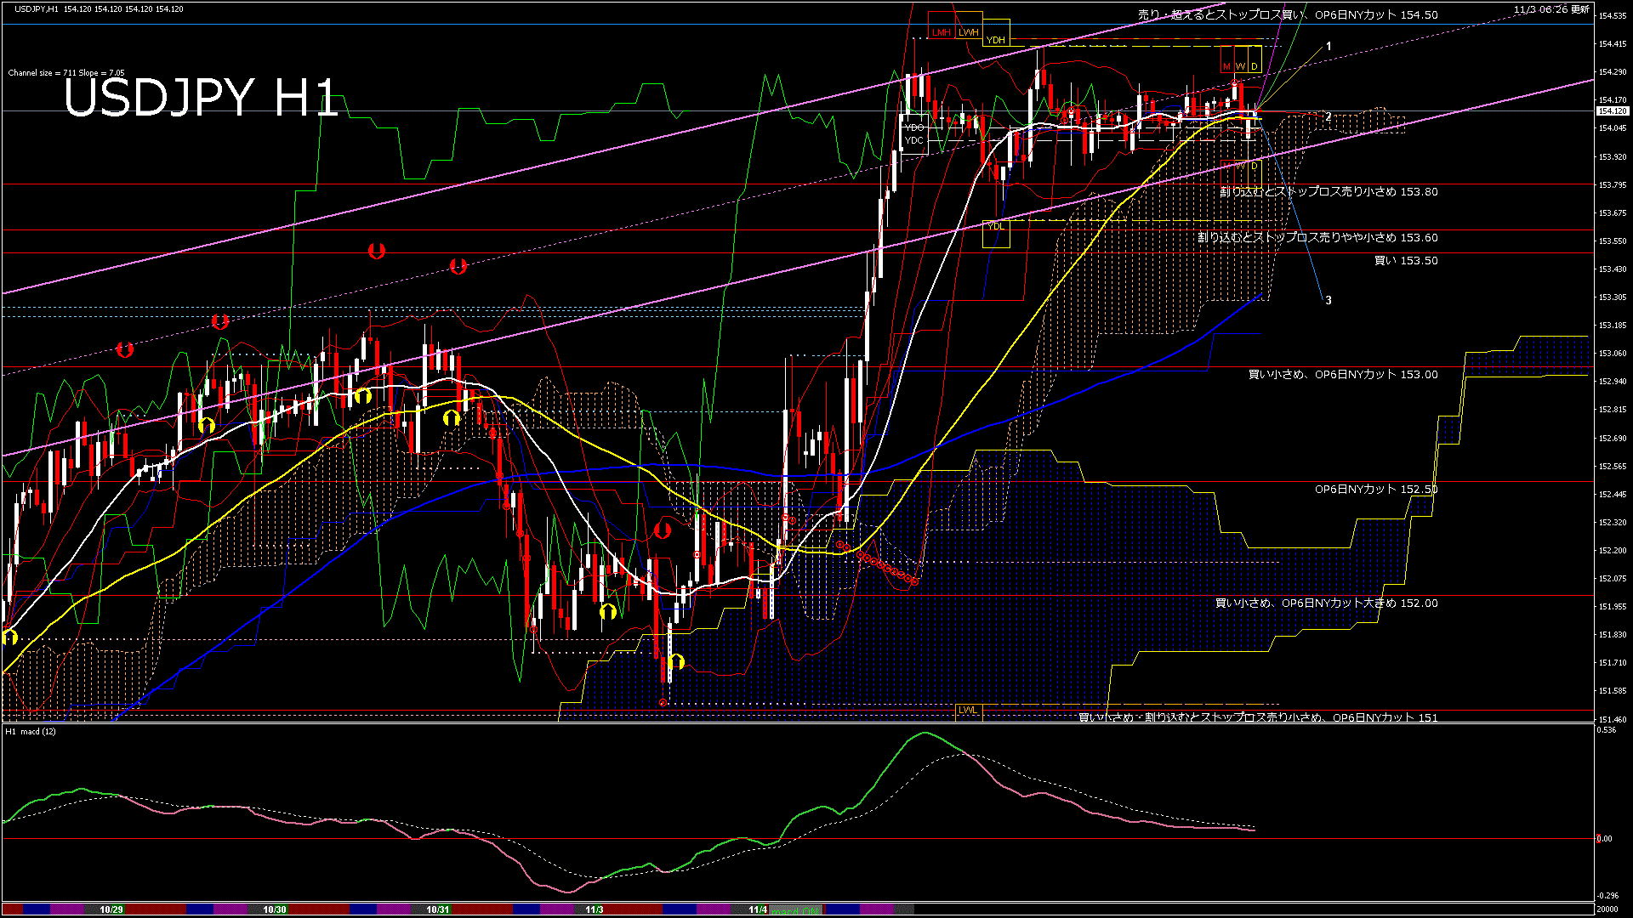This screenshot has height=918, width=1633.
Task: Click the YDH yesterday-high label
Action: (995, 40)
